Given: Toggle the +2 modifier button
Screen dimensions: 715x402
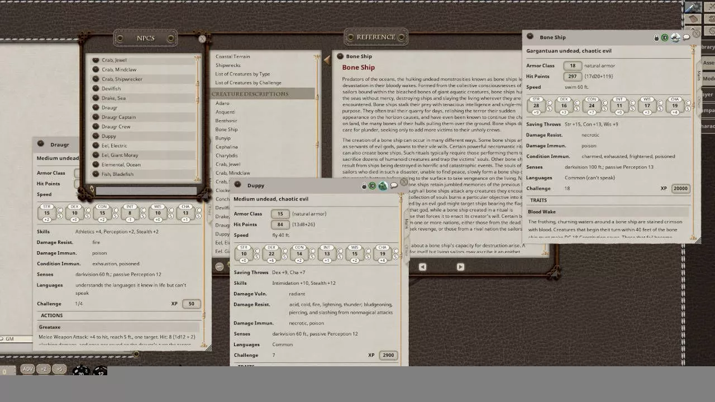Looking at the screenshot, I should pos(44,369).
